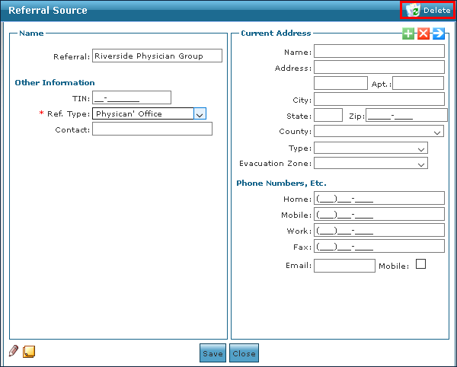Click the Fax phone number field
Viewport: 457px width, 367px height.
(x=379, y=246)
